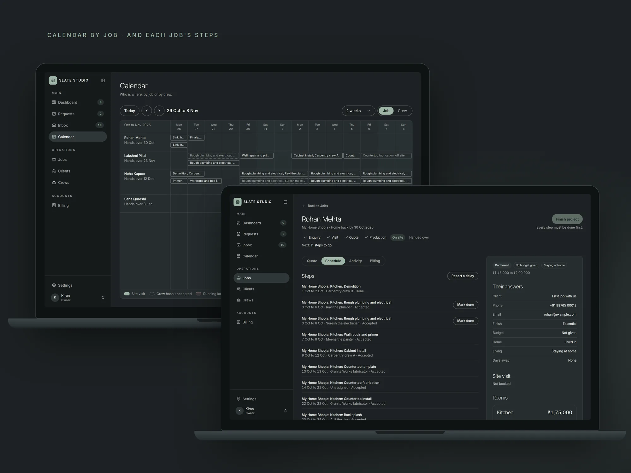Open the Activity tab

coord(355,261)
